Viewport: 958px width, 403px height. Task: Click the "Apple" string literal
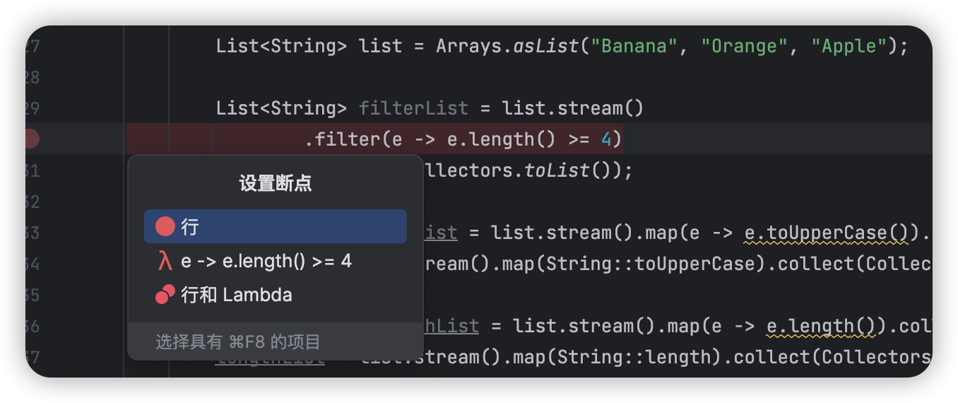point(848,46)
